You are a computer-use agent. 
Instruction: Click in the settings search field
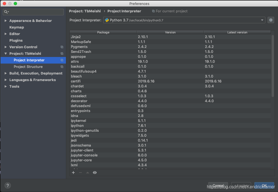coord(33,12)
